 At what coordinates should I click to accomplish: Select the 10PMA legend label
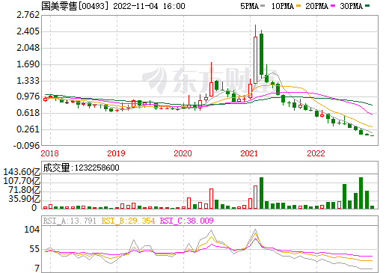click(283, 6)
